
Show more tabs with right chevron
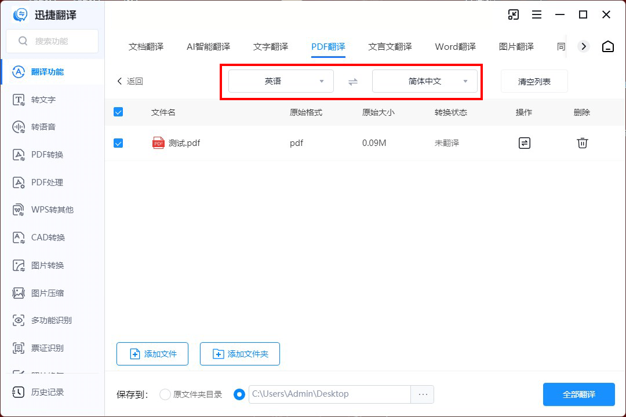coord(584,47)
